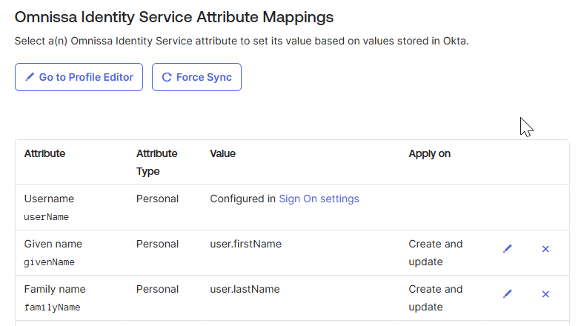Select the familyName variable text
584x326 pixels.
click(x=52, y=307)
